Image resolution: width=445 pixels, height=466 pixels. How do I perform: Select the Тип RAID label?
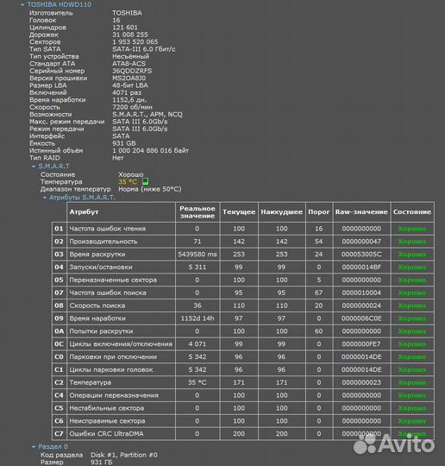[45, 158]
